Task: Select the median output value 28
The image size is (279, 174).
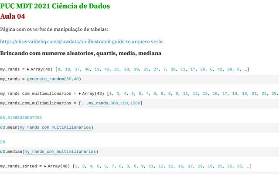Action: 3,141
